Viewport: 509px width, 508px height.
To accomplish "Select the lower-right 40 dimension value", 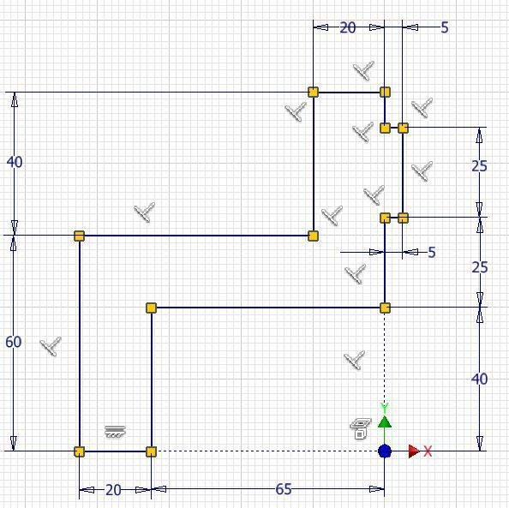I will [x=480, y=379].
